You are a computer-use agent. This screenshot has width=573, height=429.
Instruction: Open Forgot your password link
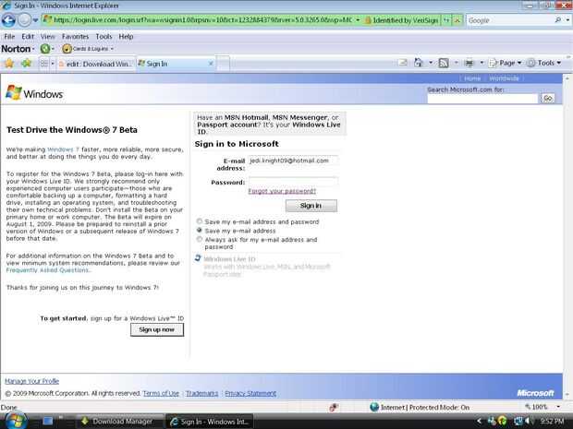pos(282,191)
